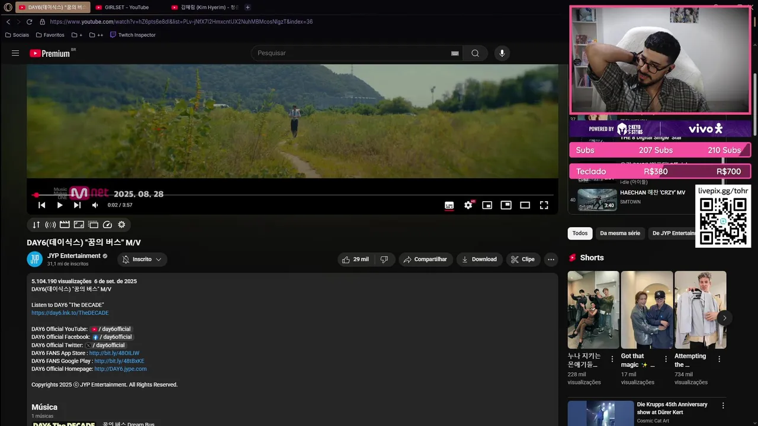This screenshot has height=426, width=758.
Task: Play the video
Action: coord(60,205)
